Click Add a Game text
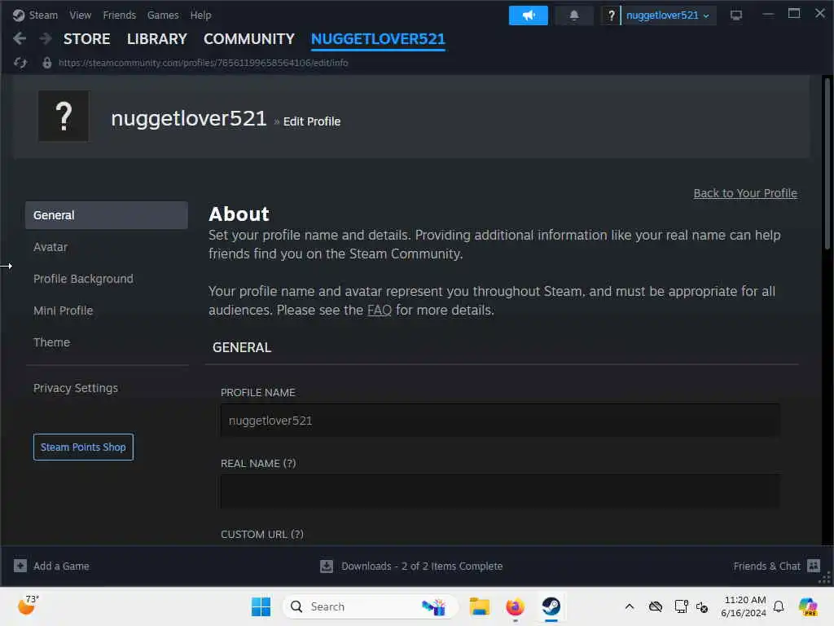834x626 pixels. (x=61, y=566)
